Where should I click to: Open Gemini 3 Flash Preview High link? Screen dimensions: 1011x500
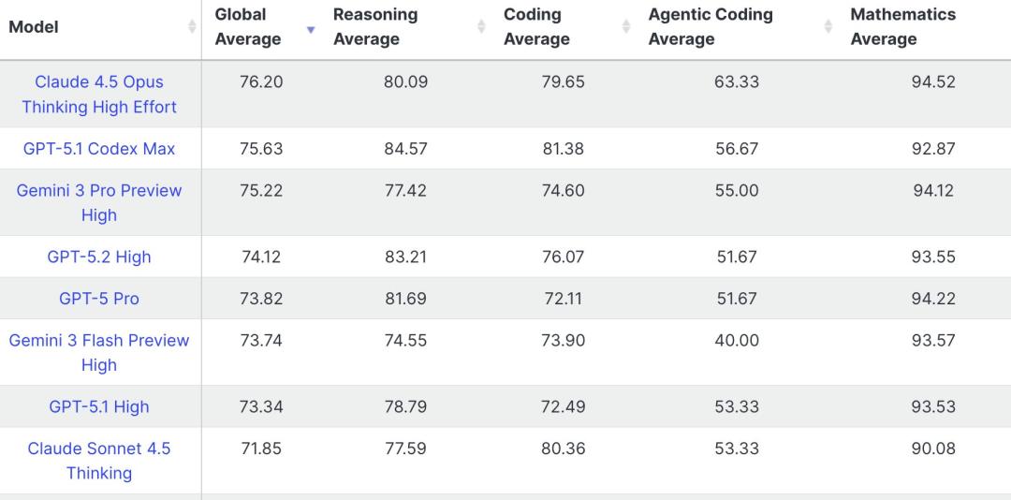point(99,352)
